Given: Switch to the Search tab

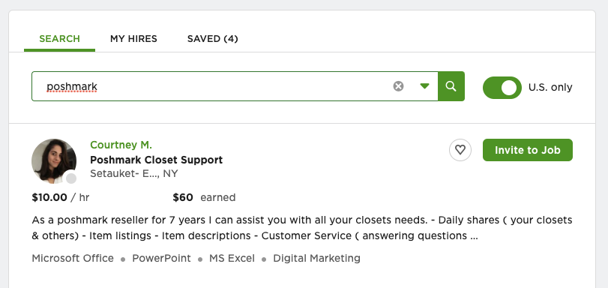Looking at the screenshot, I should click(59, 39).
